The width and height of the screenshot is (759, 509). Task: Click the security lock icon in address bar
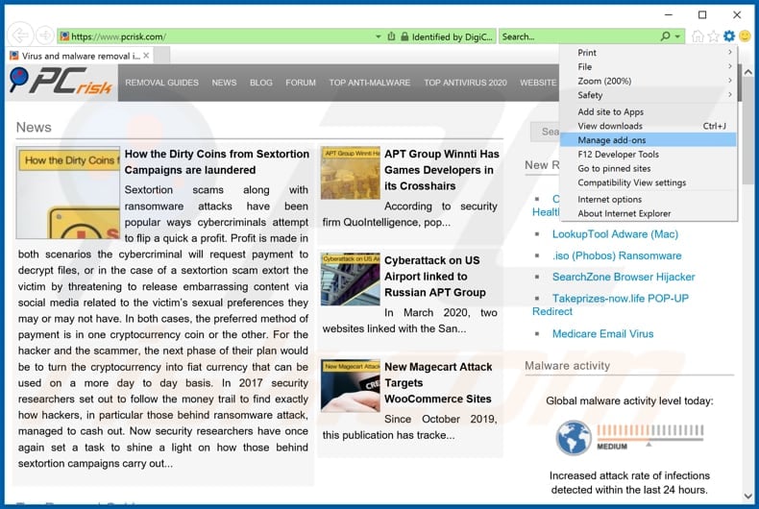pyautogui.click(x=404, y=36)
